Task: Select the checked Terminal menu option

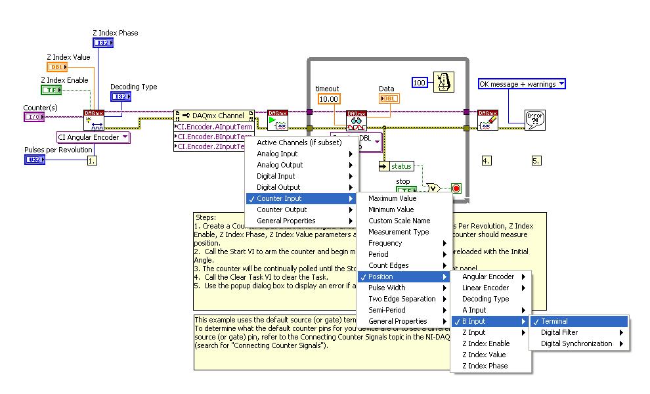Action: pyautogui.click(x=578, y=321)
